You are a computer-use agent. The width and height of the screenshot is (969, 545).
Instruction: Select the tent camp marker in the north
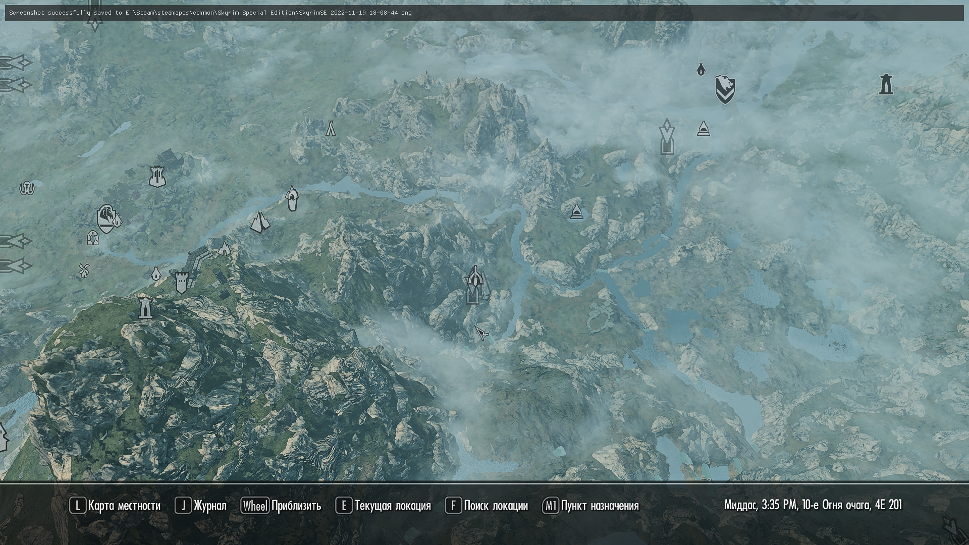(x=331, y=128)
